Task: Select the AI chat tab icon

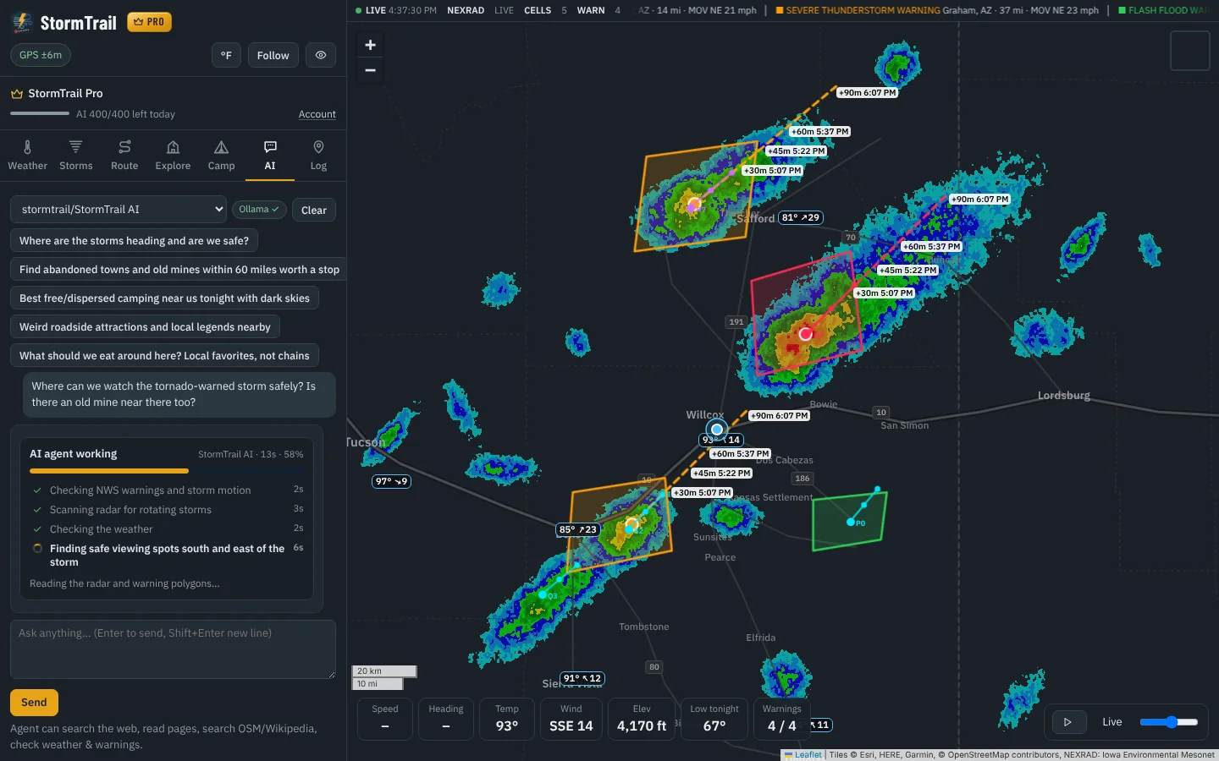Action: click(x=270, y=147)
